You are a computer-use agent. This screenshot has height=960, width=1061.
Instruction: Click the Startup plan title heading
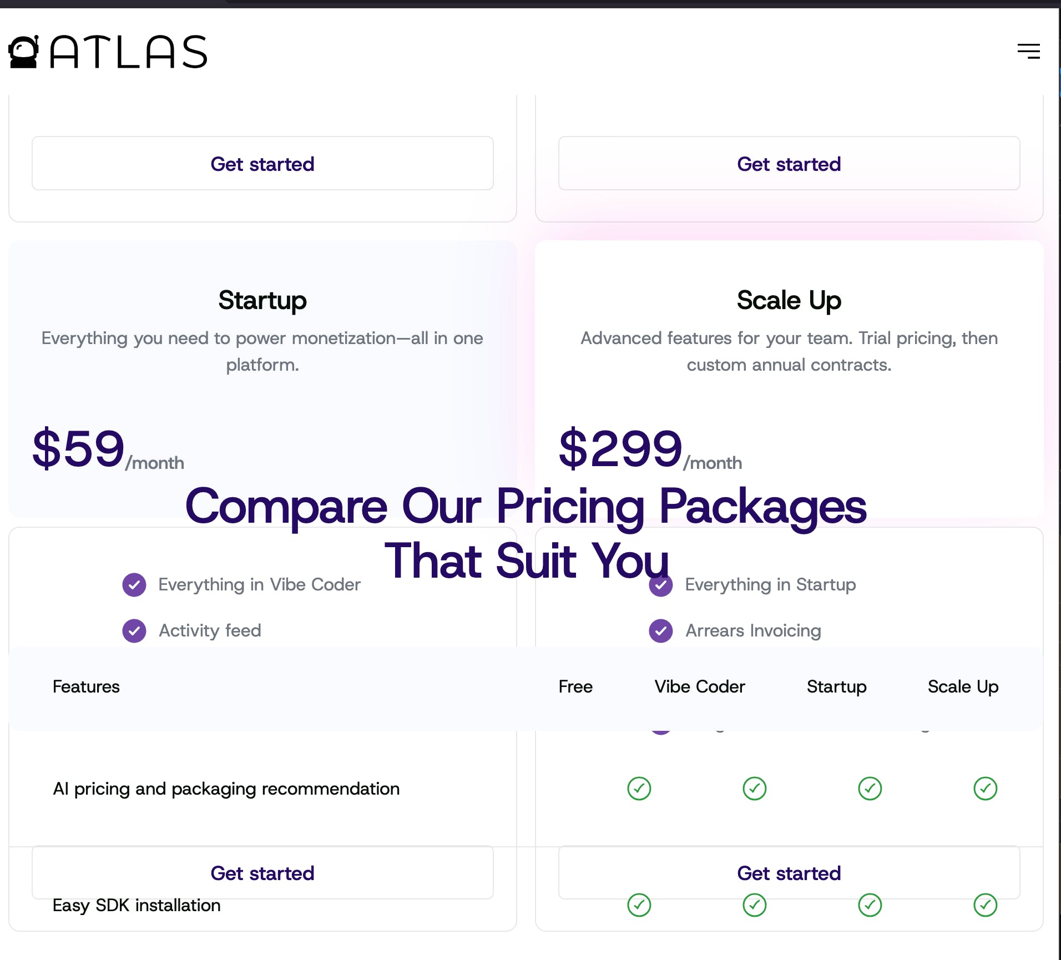[x=262, y=301]
